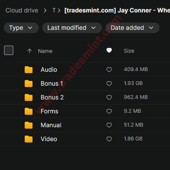Favourite the Bonus 1 folder heart

coord(109,84)
